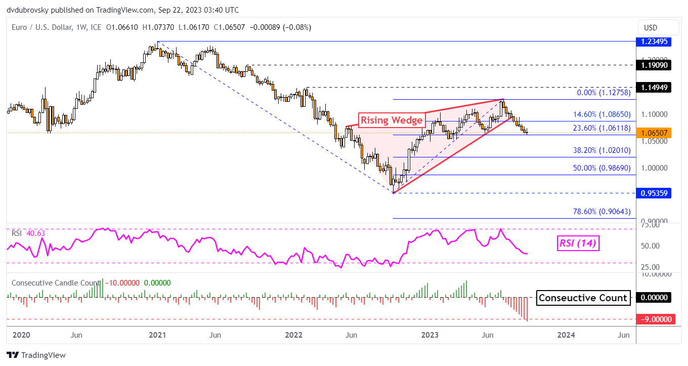This screenshot has height=366, width=688.
Task: Click the 1.19090 price label
Action: (x=653, y=65)
